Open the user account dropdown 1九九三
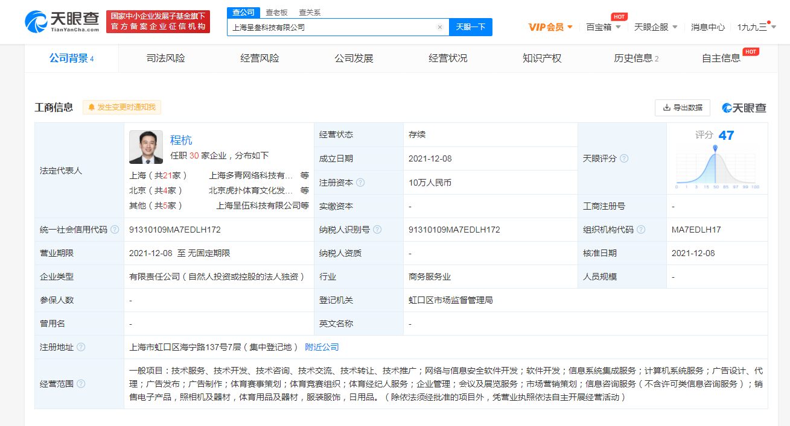The width and height of the screenshot is (790, 426). tap(757, 27)
